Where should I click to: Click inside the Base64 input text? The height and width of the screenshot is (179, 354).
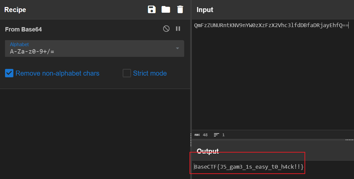271,25
